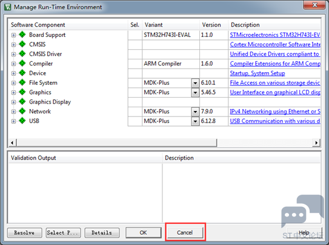Open the USB variant dropdown
The height and width of the screenshot is (245, 329).
click(195, 121)
